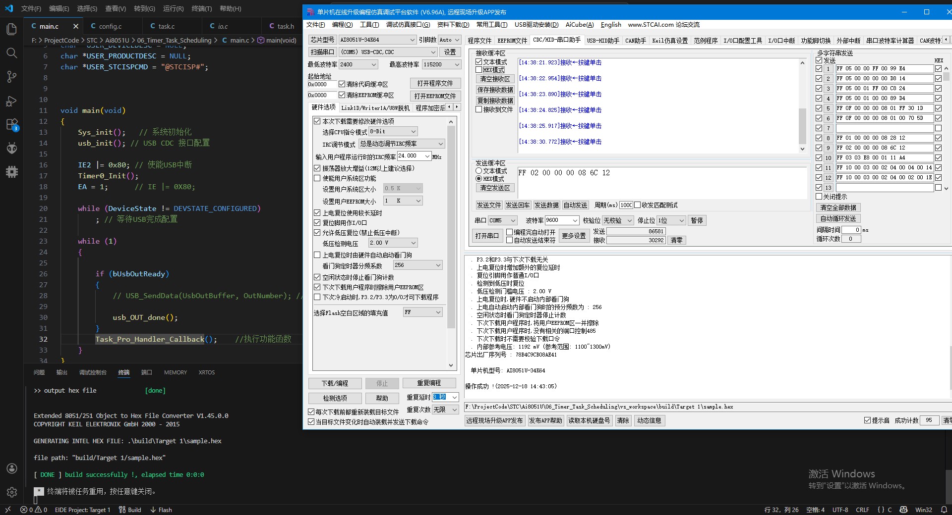Click the 周期(ms) input showing 1000
Viewport: 952px width, 515px height.
pos(626,205)
